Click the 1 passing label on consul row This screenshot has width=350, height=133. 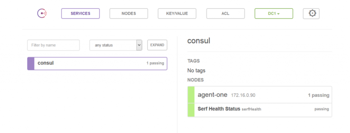click(155, 63)
